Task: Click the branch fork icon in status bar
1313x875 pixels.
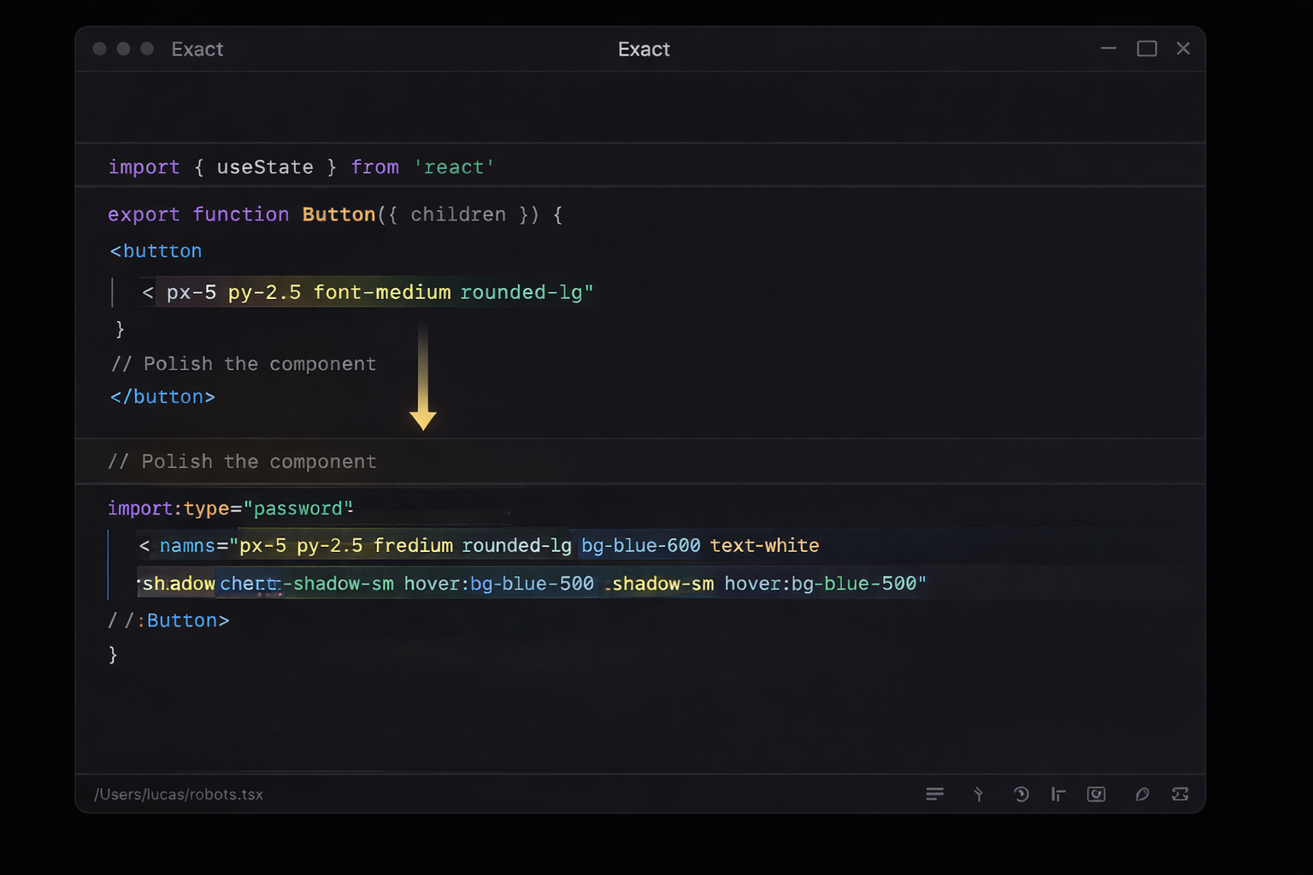Action: pos(978,795)
